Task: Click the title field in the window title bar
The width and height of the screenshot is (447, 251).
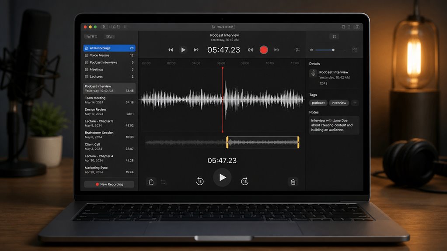Action: coord(223,27)
